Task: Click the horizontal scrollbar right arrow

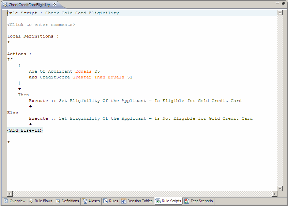Action: [x=275, y=194]
